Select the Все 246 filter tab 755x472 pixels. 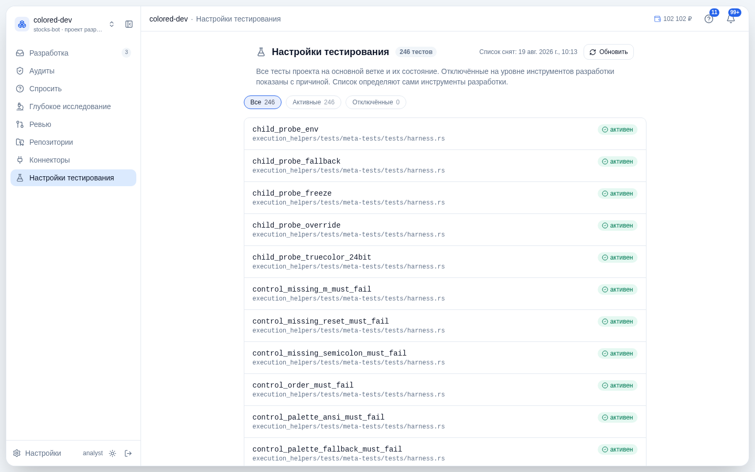(x=263, y=102)
